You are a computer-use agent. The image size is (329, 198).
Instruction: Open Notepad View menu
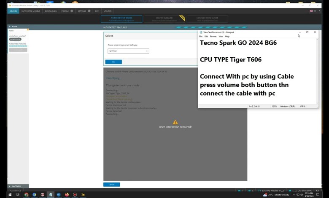(221, 37)
